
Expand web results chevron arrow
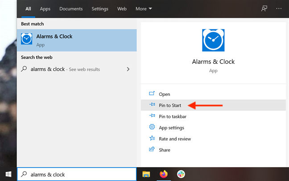click(128, 69)
